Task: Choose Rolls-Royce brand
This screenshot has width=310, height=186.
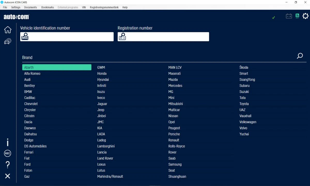Action: (x=177, y=146)
